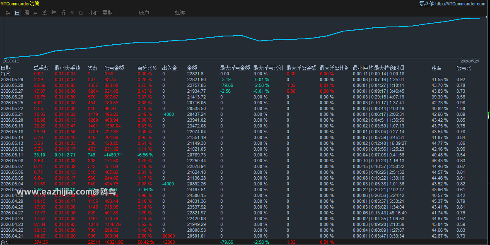Click the 最大浮盈比例 column header
This screenshot has width=490, height=245.
tap(334, 68)
